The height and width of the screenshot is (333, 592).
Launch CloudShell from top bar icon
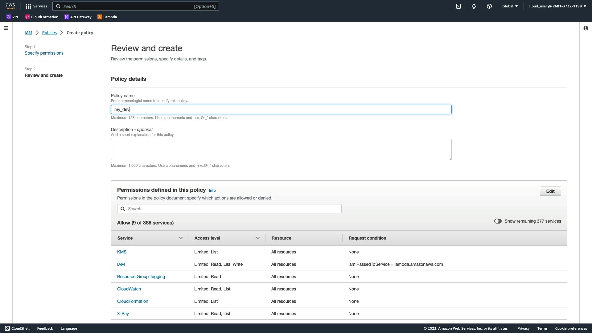point(458,6)
